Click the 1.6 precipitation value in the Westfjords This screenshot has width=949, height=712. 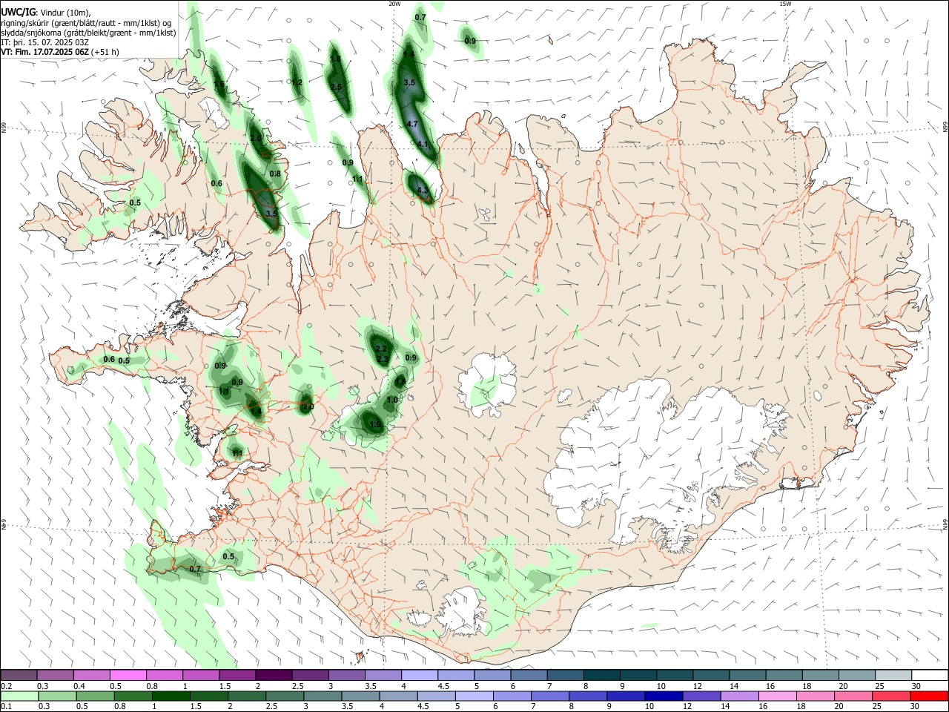click(x=219, y=85)
